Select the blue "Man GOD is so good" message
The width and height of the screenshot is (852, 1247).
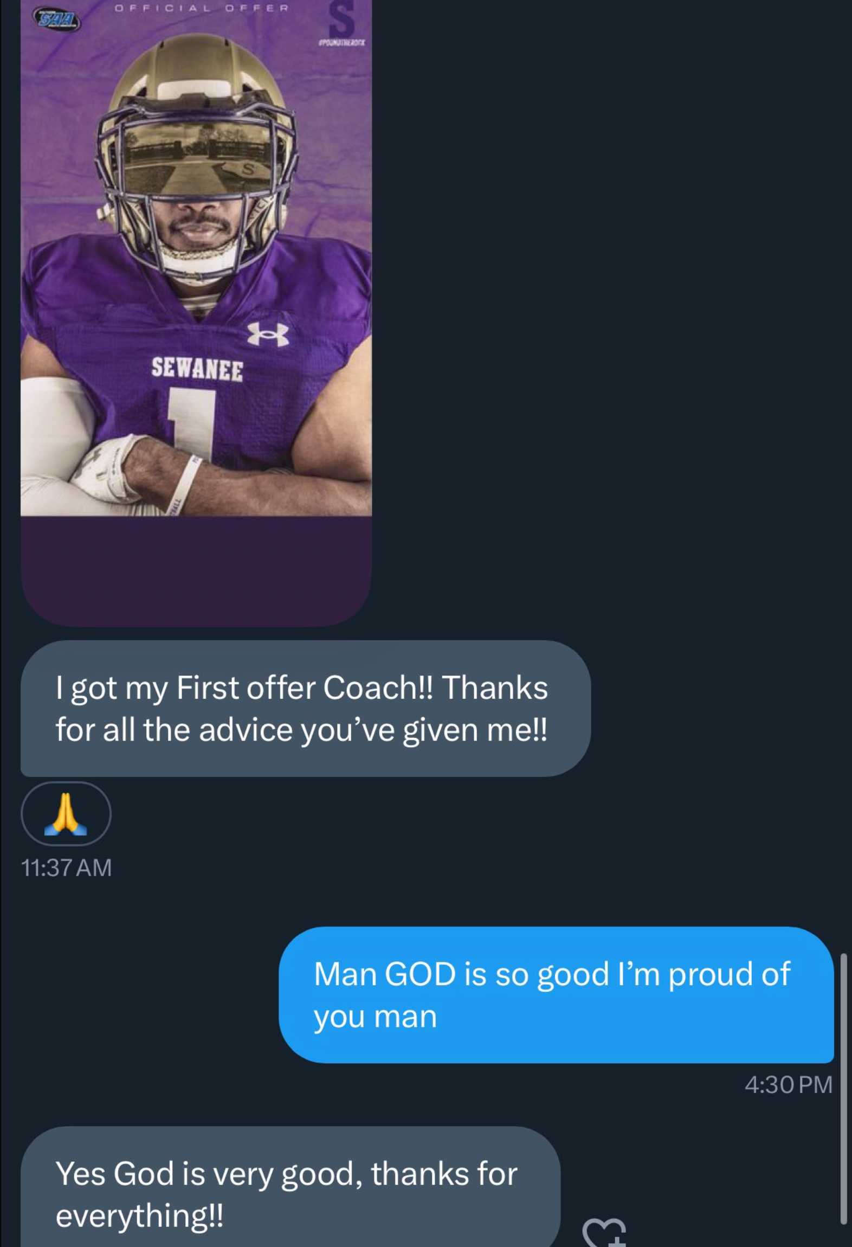click(556, 994)
